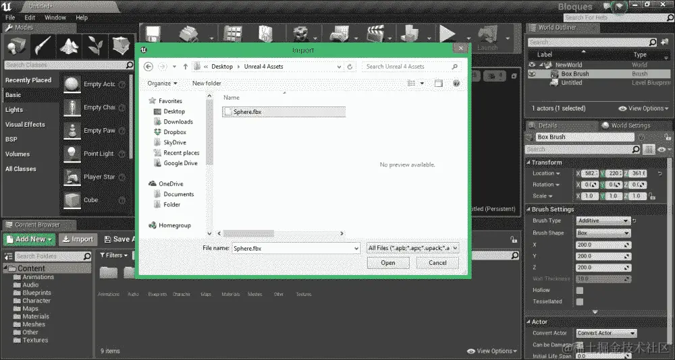Select the Lights category

click(x=14, y=110)
